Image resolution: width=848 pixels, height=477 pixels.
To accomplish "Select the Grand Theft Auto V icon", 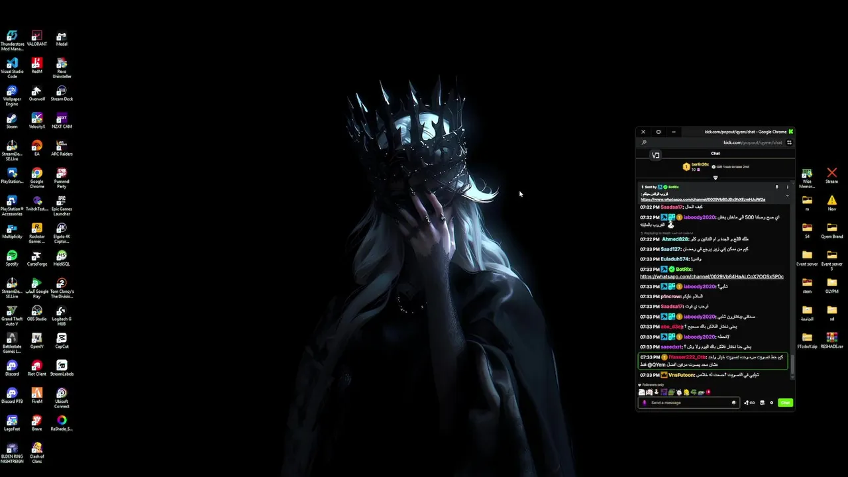I will click(x=12, y=315).
